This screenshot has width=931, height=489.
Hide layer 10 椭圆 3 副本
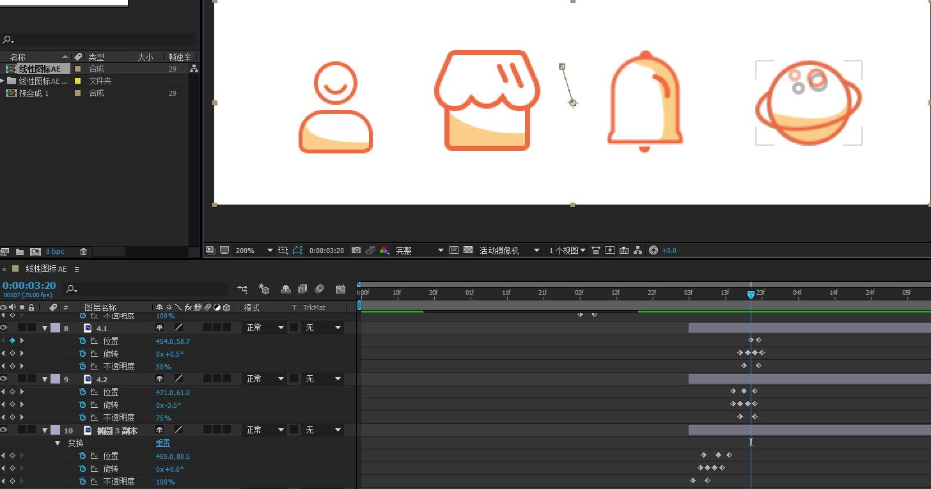pyautogui.click(x=4, y=430)
